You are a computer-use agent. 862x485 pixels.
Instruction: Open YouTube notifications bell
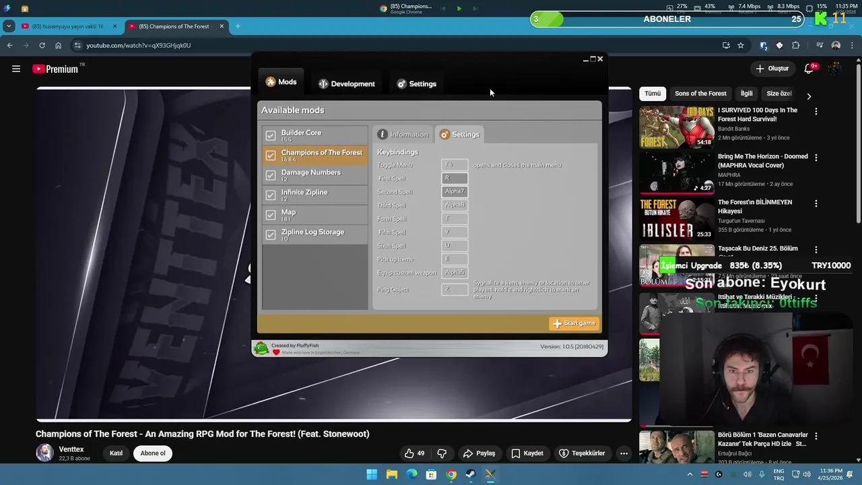809,69
